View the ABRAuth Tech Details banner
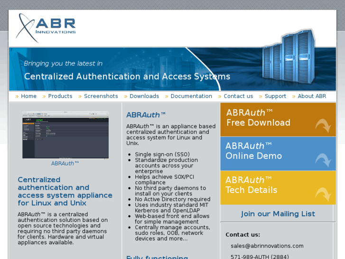 pos(278,188)
